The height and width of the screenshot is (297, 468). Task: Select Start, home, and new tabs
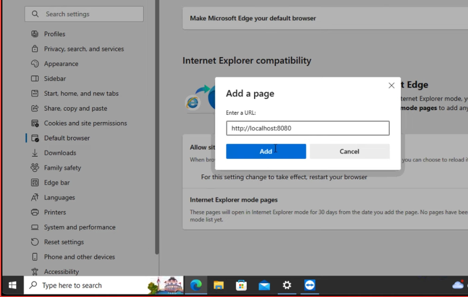pos(81,93)
